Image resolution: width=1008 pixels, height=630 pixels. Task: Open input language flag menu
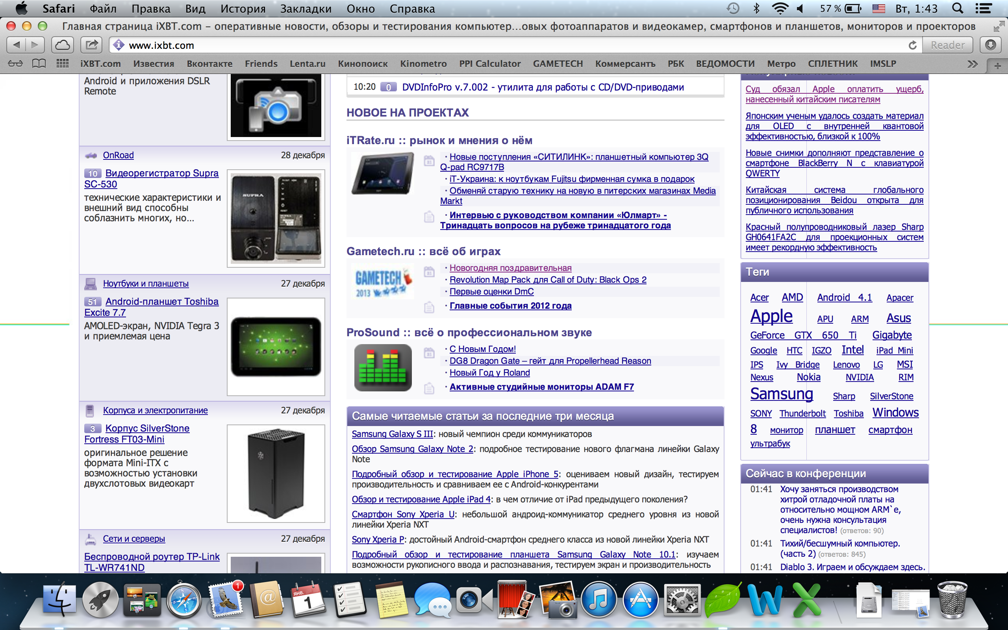878,9
